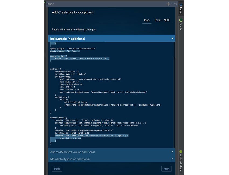The image size is (229, 175).
Task: Collapse the build.gradle additions section
Action: 172,38
